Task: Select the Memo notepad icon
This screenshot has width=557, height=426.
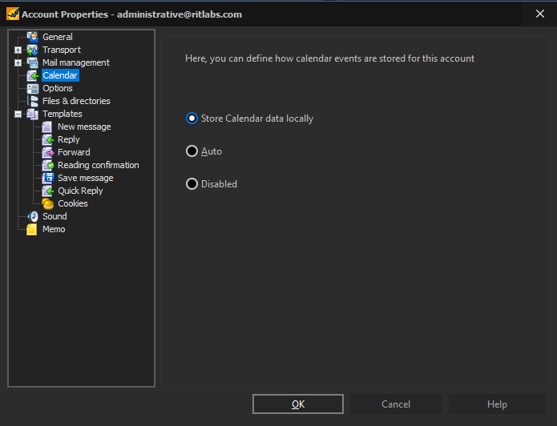Action: (31, 229)
